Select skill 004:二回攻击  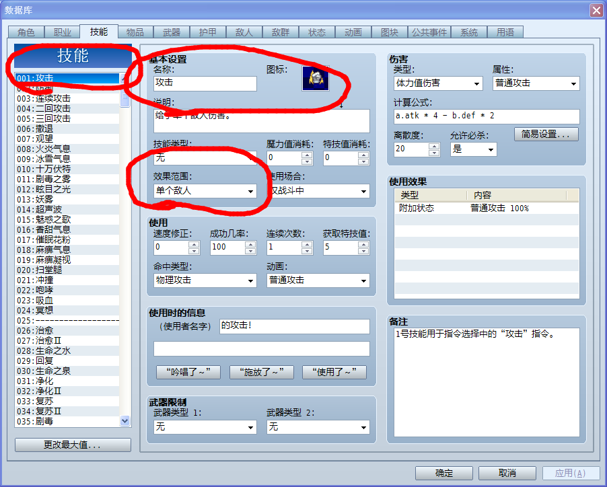67,108
